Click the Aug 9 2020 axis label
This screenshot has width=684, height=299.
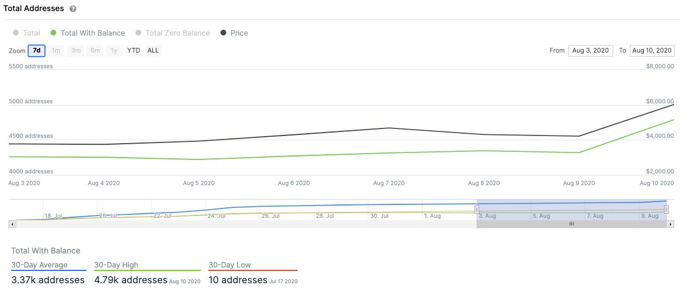point(579,183)
